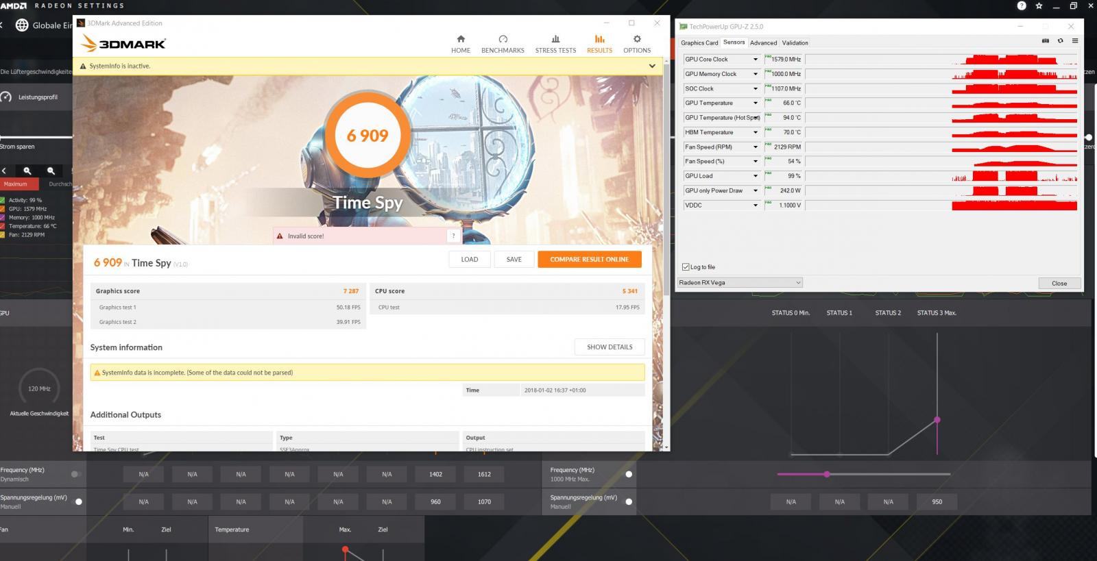
Task: Switch to the Graphics Card tab in GPU-Z
Action: (x=699, y=42)
